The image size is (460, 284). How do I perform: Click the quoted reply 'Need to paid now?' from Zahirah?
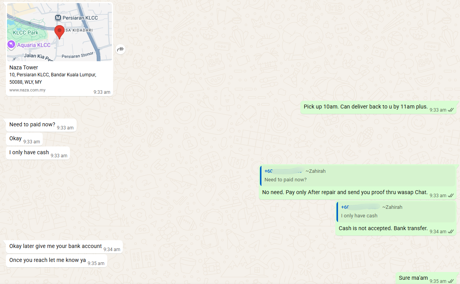pos(357,176)
